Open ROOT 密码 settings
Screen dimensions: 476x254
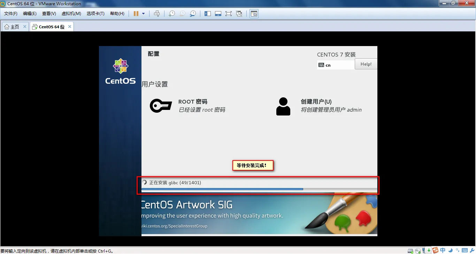click(x=193, y=102)
